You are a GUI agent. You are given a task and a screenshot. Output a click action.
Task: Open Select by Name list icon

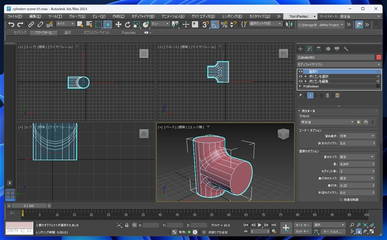click(89, 24)
